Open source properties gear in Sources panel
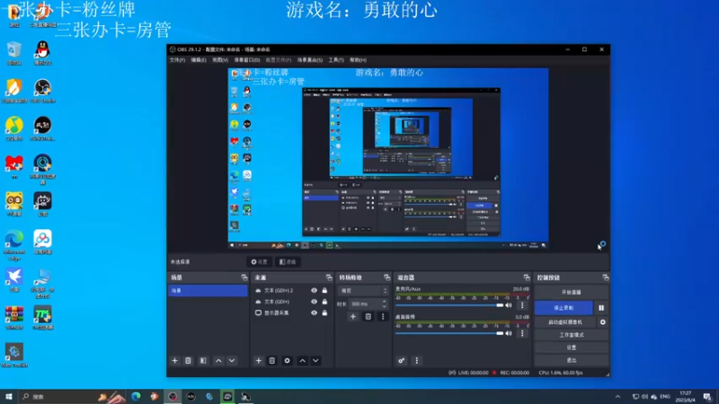The height and width of the screenshot is (404, 719). [x=287, y=361]
